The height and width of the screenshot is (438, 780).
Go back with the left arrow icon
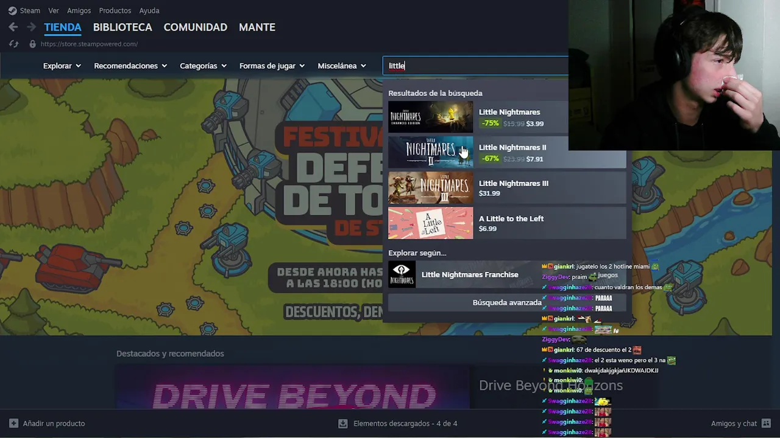pos(13,27)
